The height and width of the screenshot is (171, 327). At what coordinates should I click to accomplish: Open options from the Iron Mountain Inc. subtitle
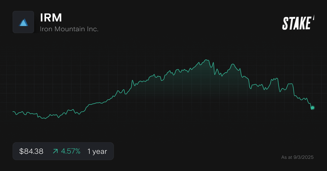coord(69,28)
